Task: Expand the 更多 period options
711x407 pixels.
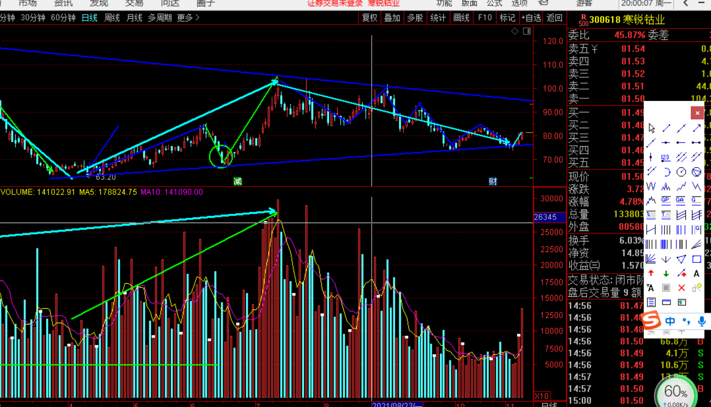Action: click(x=188, y=18)
